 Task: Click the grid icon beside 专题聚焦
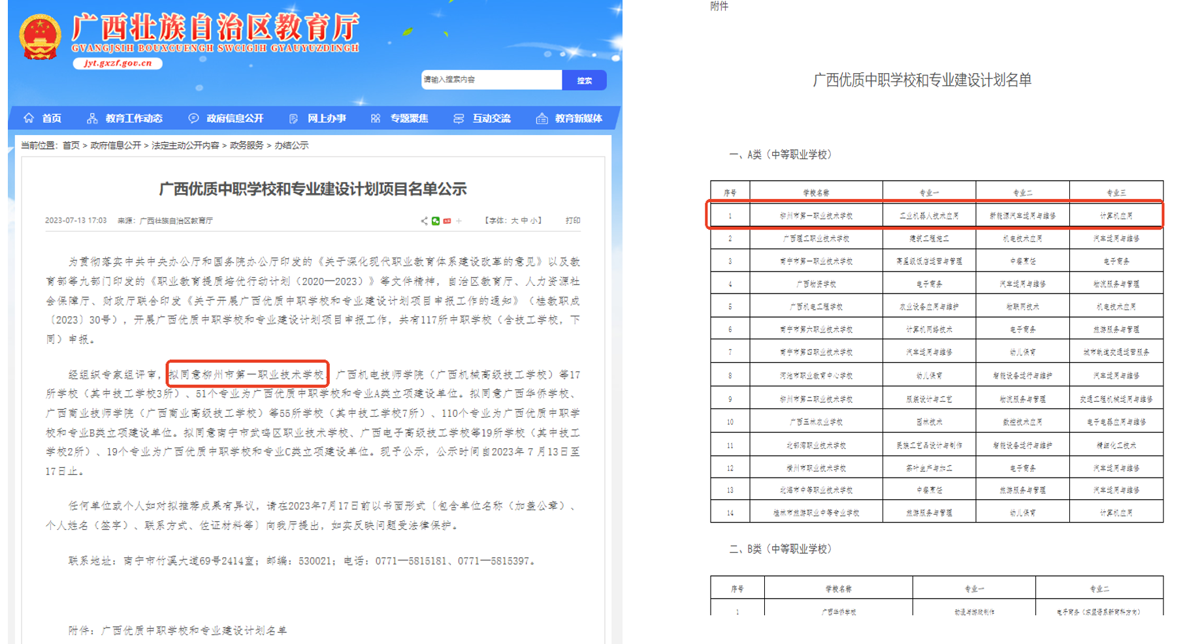376,118
